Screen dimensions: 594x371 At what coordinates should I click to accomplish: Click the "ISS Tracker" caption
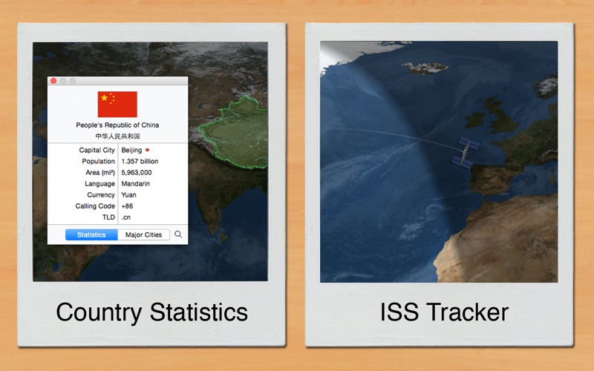[x=444, y=312]
